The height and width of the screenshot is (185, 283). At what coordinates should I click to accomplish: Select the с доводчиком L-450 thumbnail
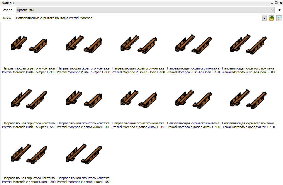[x=248, y=99]
